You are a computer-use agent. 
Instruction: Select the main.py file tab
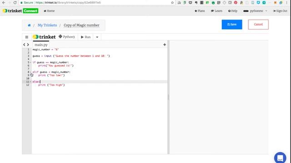41,45
